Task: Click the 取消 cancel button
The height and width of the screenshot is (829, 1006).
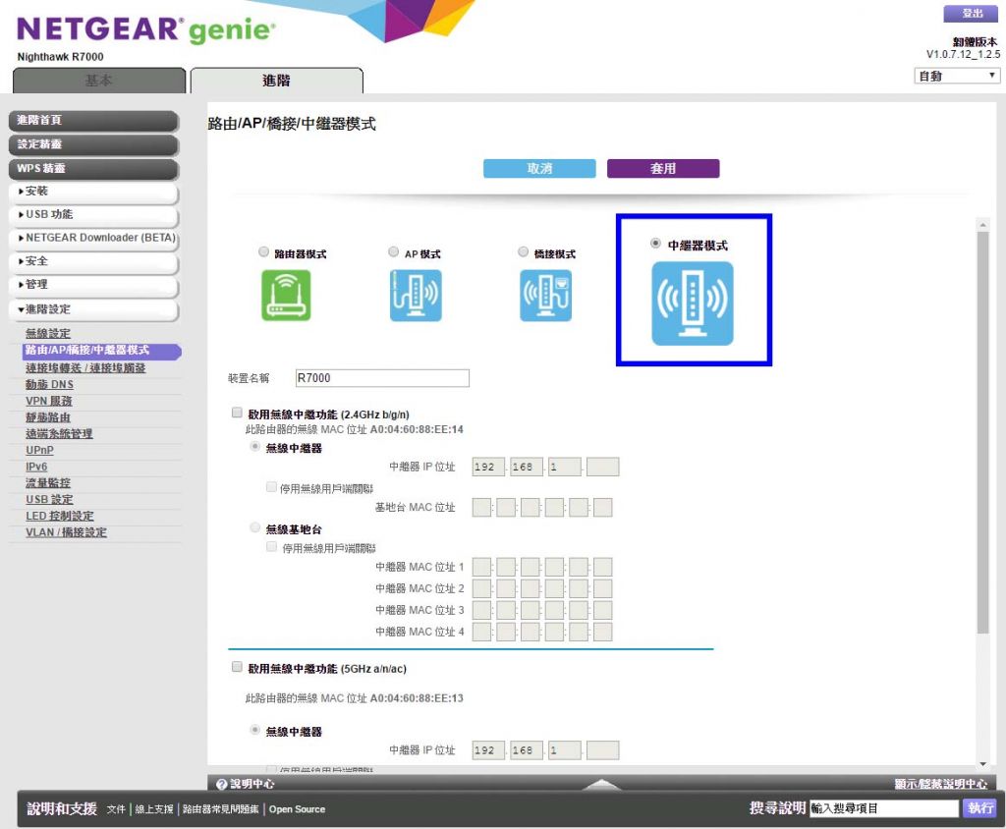Action: pyautogui.click(x=539, y=169)
